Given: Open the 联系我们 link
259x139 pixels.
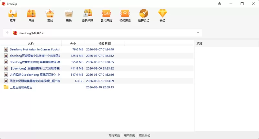Looking at the screenshot, I should 144,135.
